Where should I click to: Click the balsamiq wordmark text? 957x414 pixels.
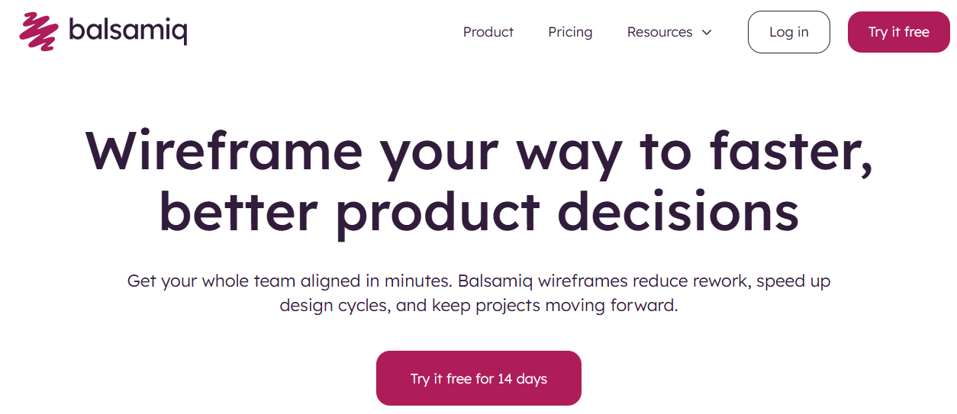point(127,30)
